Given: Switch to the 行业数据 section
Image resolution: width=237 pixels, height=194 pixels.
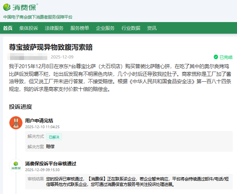Looking at the screenshot, I should (x=131, y=28).
